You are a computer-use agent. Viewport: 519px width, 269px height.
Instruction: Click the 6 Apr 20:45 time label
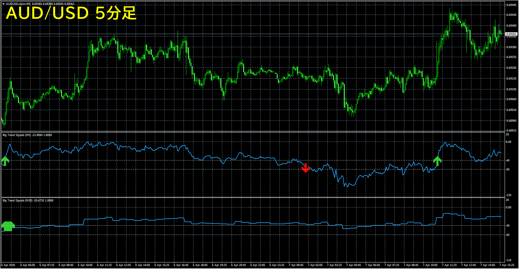click(x=238, y=265)
